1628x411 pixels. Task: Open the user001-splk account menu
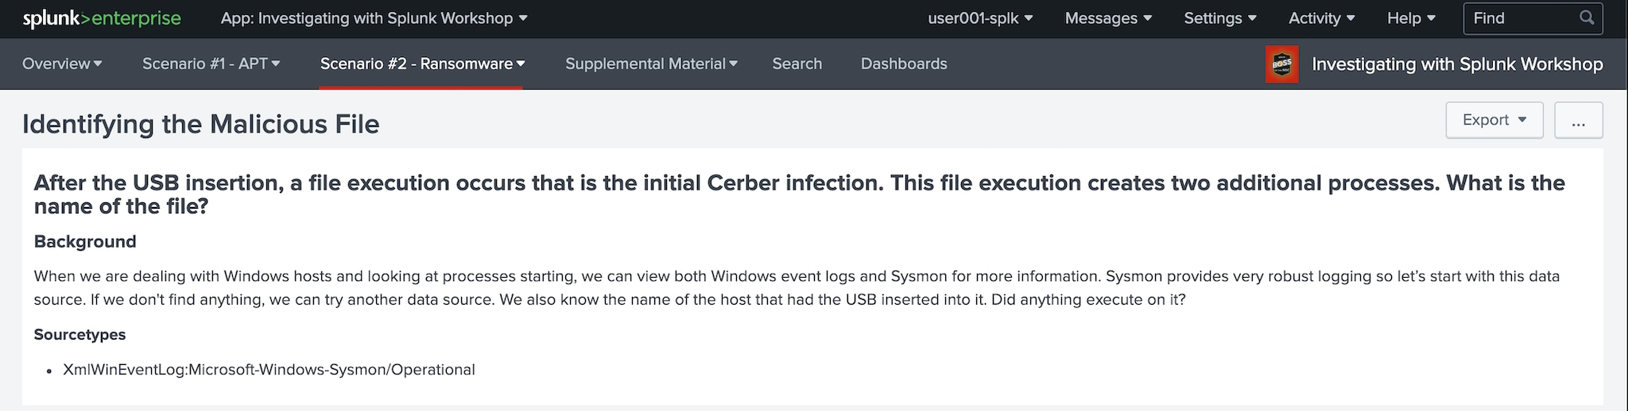[980, 18]
